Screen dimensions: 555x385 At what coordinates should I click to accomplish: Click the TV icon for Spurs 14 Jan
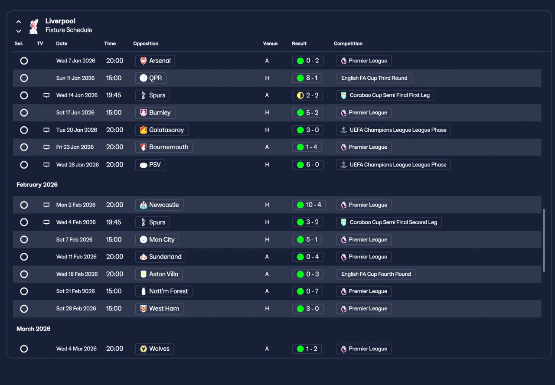click(x=46, y=95)
